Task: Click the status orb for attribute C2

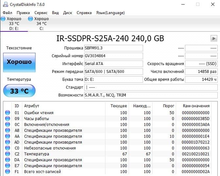Action: tap(8, 154)
